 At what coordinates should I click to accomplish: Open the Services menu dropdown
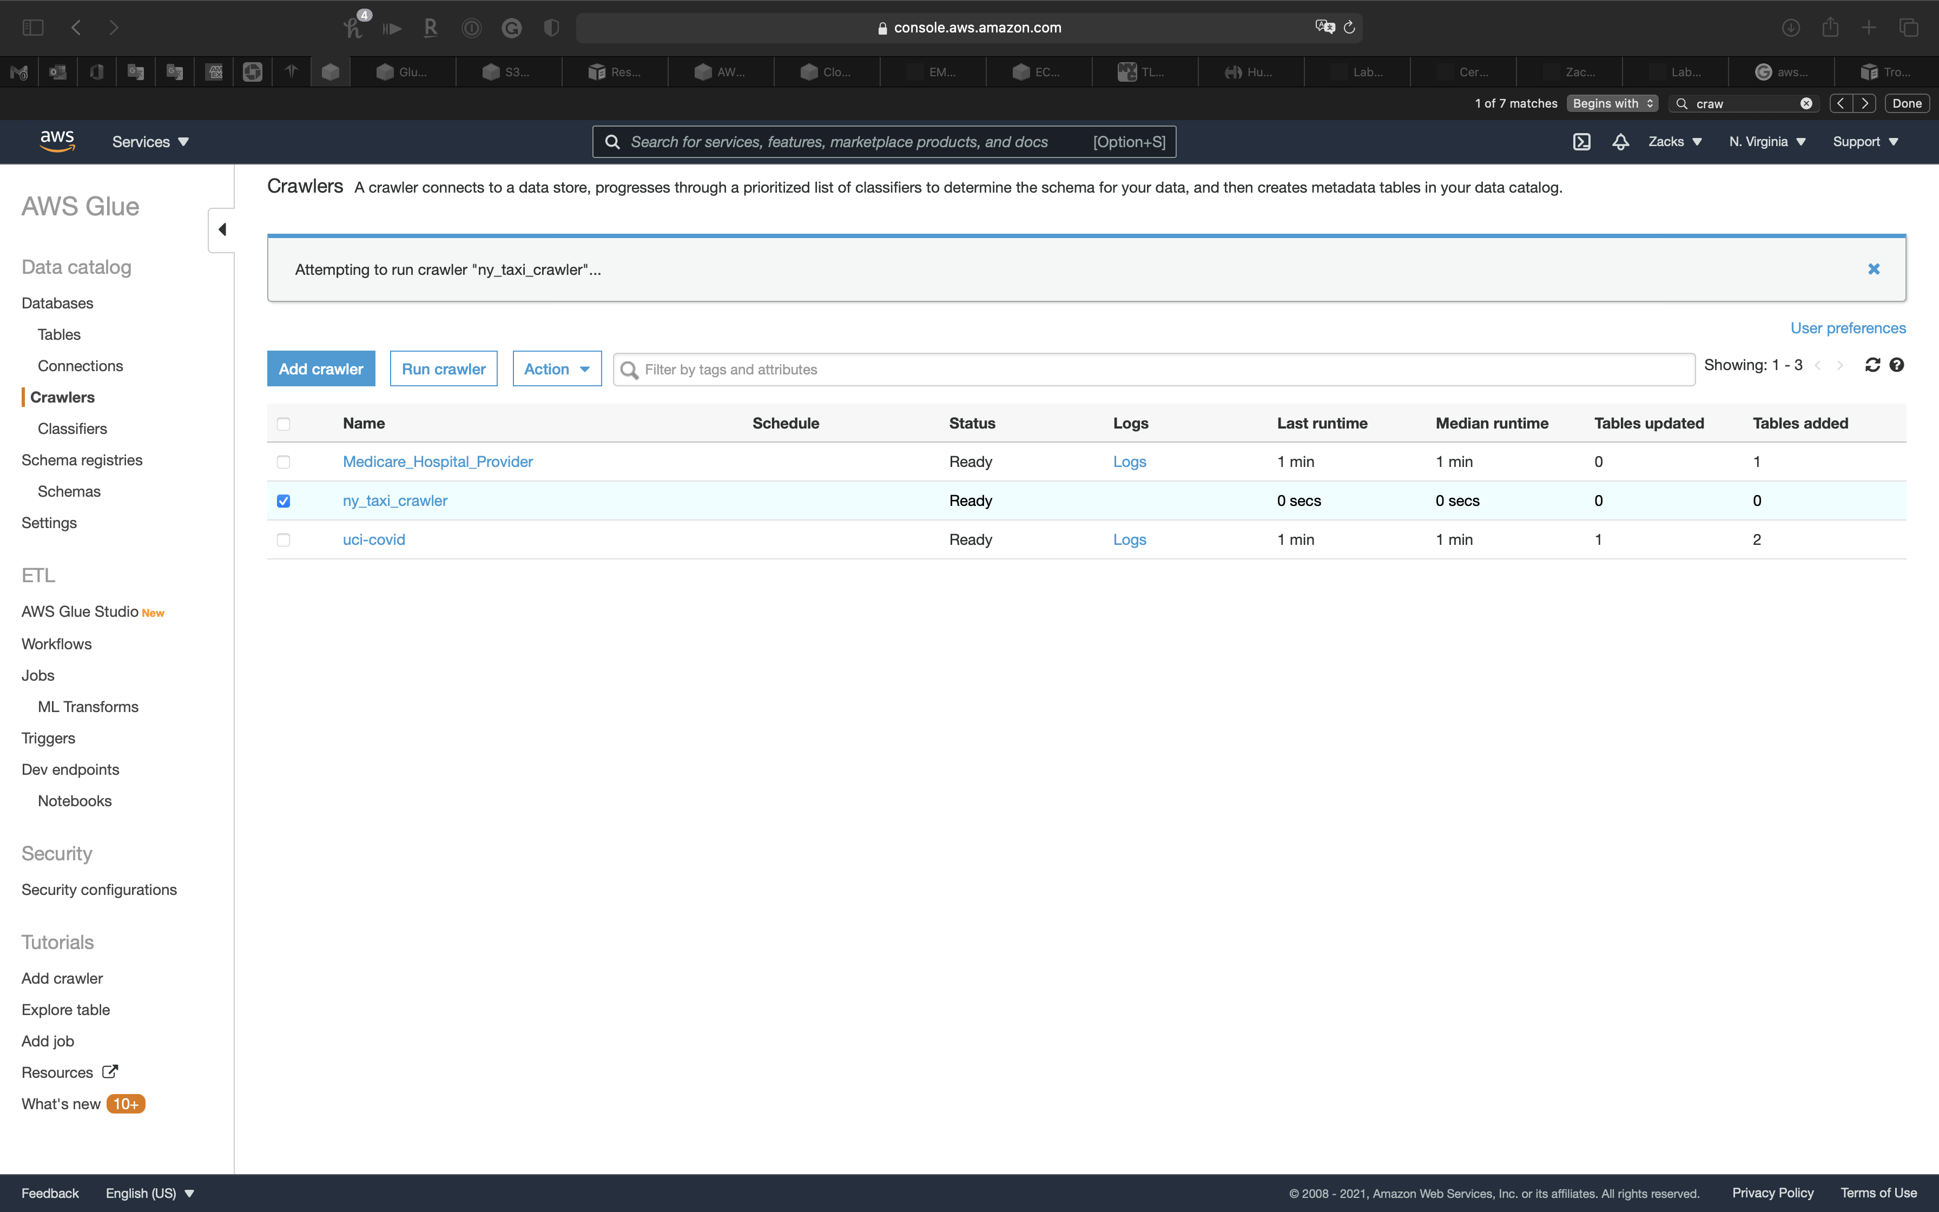[150, 142]
